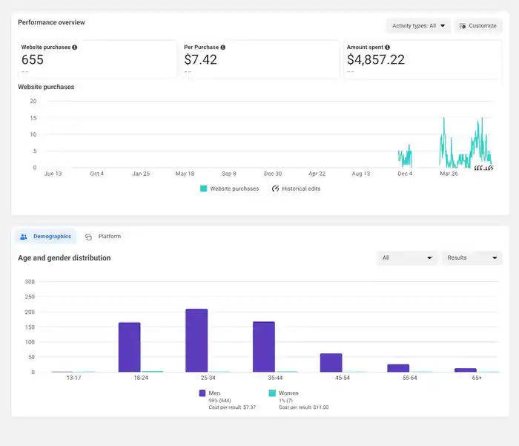
Task: Click the Customize button
Action: point(478,26)
